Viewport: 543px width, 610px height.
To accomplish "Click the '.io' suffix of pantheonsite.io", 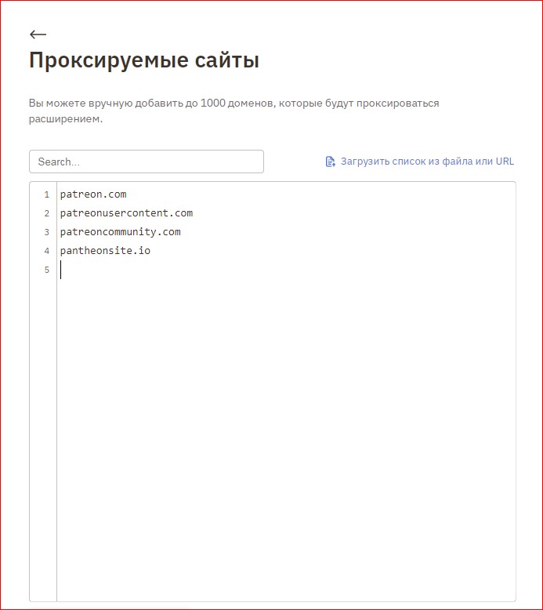I will (x=141, y=251).
